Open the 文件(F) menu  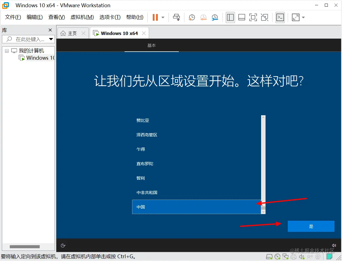(13, 17)
